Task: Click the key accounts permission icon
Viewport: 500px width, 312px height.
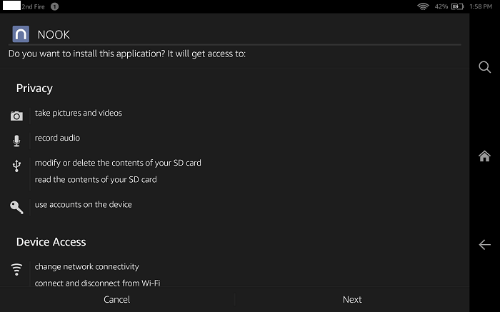Action: [x=16, y=207]
